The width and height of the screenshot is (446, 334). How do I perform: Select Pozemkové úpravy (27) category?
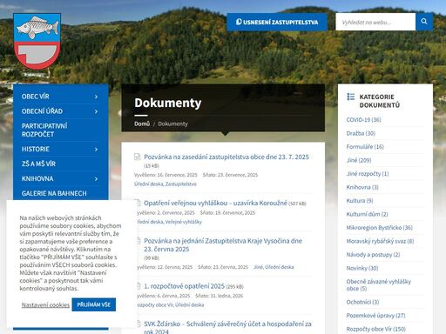click(x=375, y=316)
